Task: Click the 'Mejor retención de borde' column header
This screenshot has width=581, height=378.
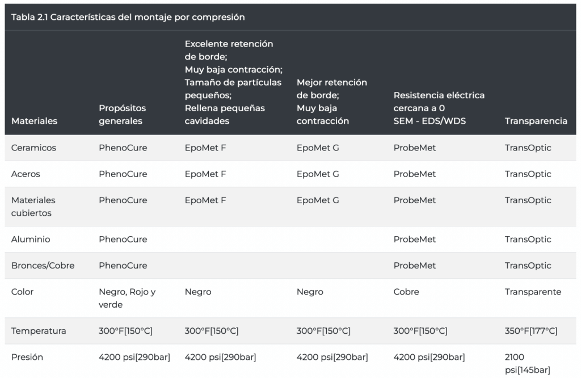Action: pos(331,102)
